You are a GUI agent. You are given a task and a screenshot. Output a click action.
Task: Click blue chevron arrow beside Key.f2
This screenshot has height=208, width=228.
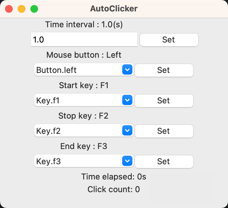127,131
